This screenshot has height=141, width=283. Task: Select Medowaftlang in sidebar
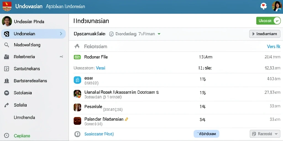27,45
